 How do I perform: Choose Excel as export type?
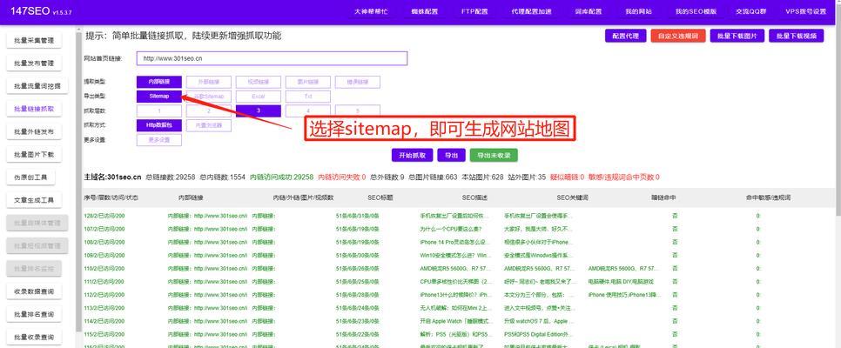pyautogui.click(x=258, y=96)
